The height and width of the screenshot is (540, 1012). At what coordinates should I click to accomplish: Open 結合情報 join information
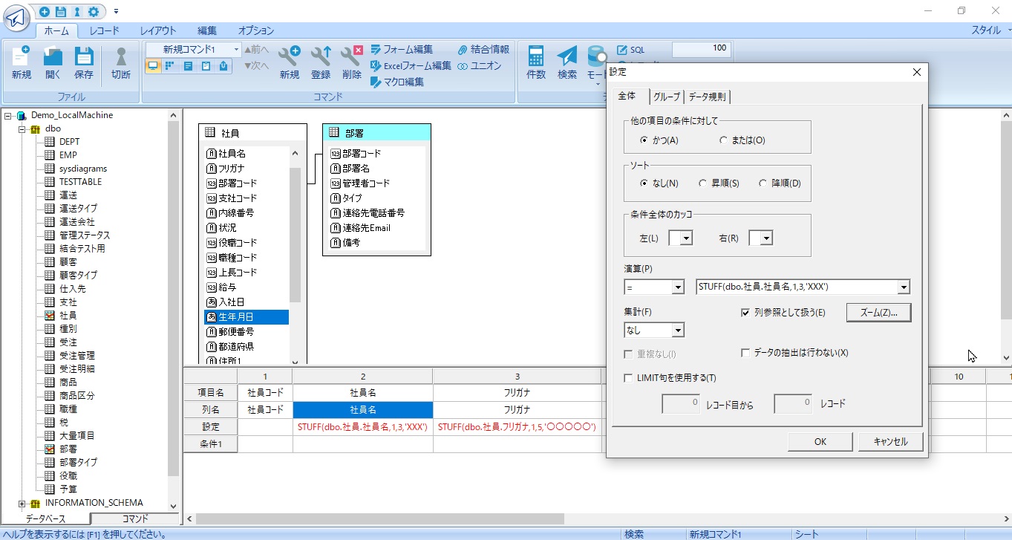tap(483, 50)
